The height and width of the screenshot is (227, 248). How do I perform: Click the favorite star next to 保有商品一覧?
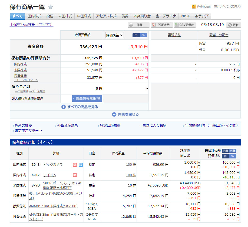(x=51, y=7)
